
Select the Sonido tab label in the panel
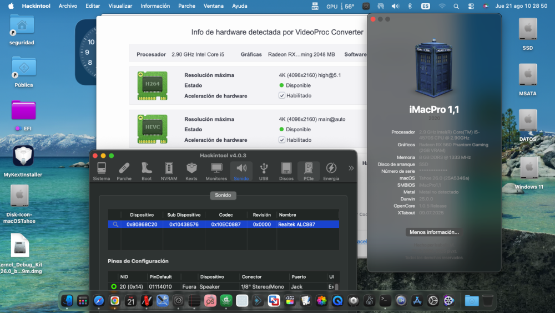coord(223,195)
